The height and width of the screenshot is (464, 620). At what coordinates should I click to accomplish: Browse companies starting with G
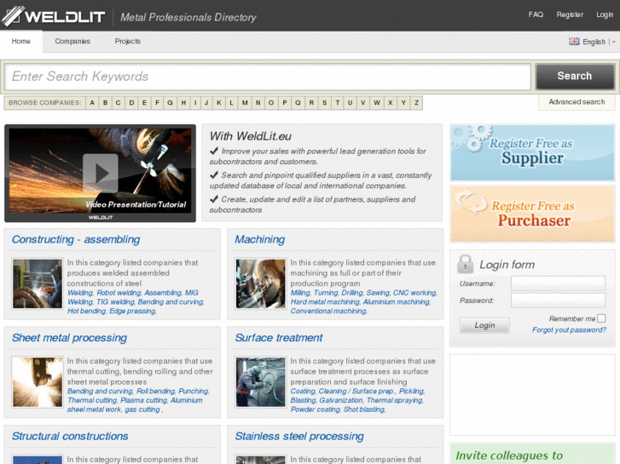(x=170, y=103)
